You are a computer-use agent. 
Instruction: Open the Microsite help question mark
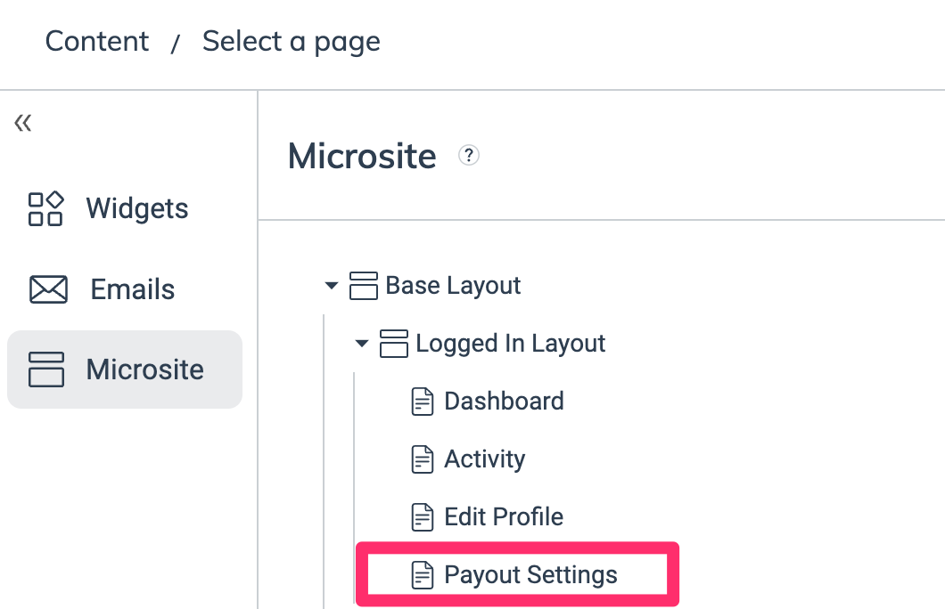(x=469, y=156)
